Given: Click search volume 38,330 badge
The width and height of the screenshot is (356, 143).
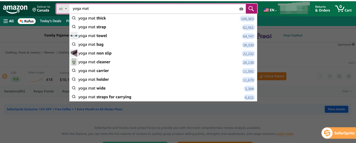Looking at the screenshot, I should (248, 45).
